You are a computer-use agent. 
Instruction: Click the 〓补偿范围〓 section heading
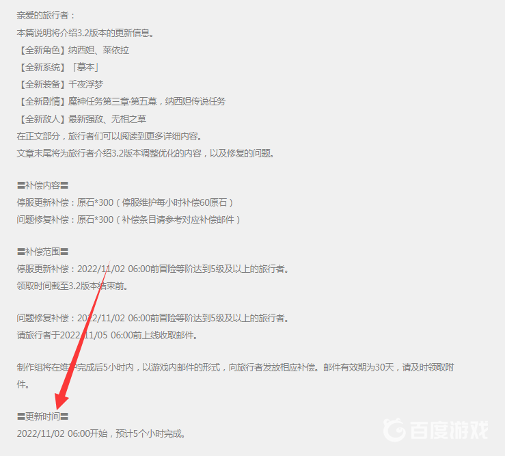(42, 252)
